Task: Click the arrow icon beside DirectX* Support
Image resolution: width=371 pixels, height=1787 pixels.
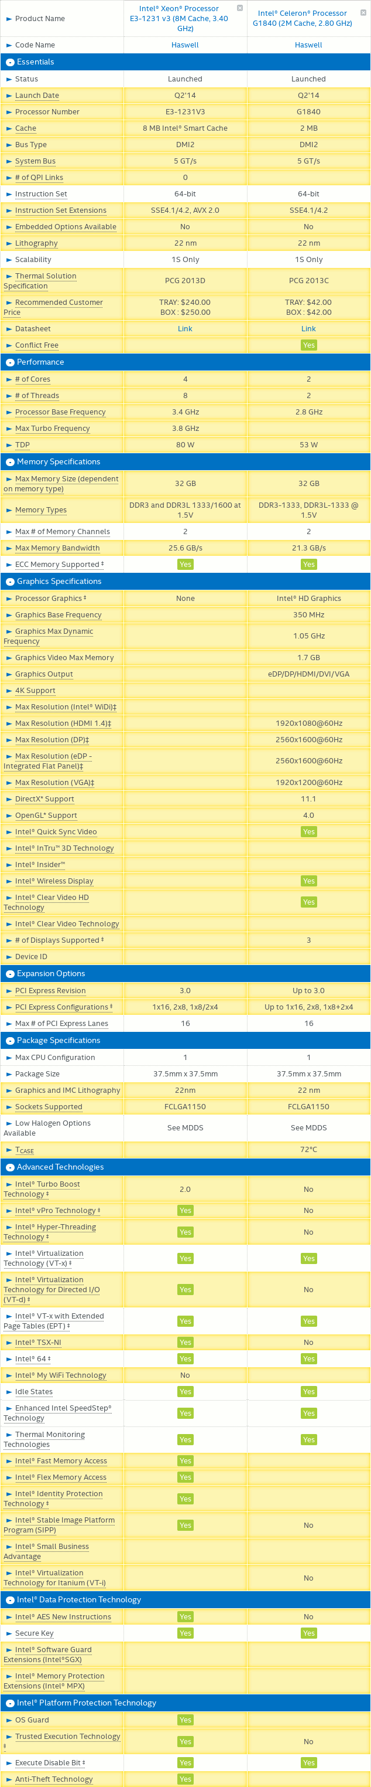Action: point(9,799)
